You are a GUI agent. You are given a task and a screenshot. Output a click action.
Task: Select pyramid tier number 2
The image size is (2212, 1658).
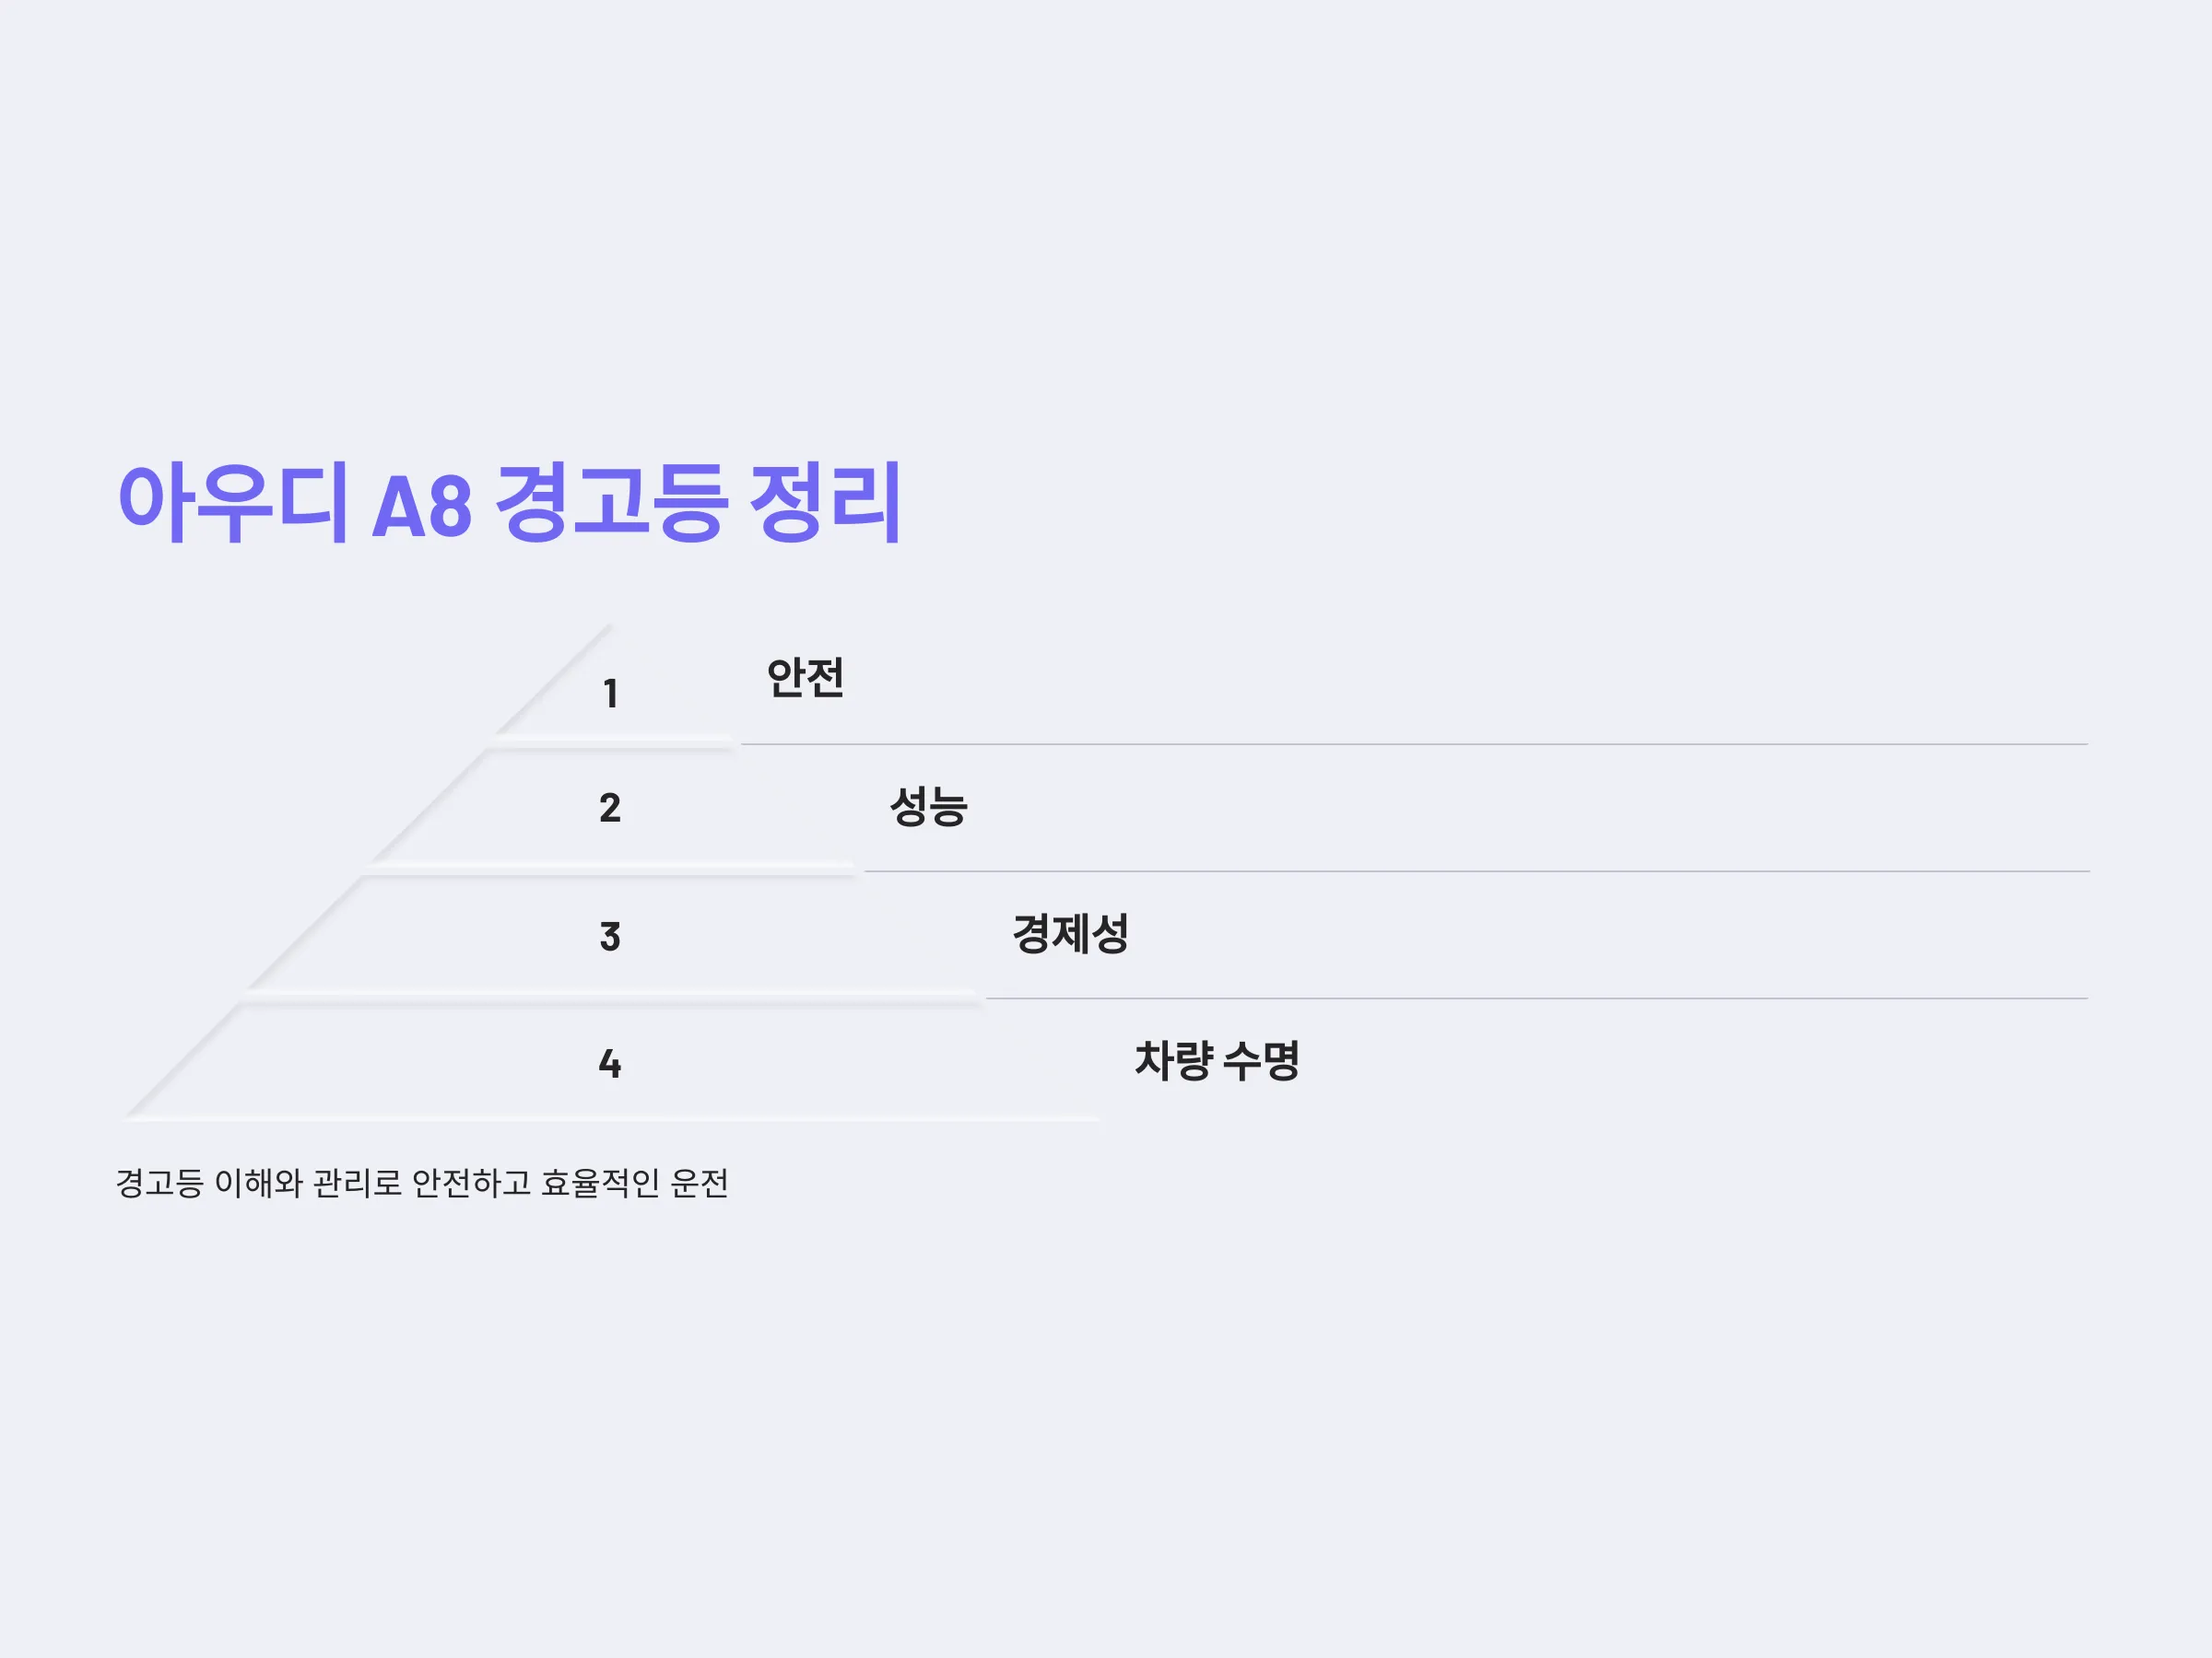[x=610, y=808]
